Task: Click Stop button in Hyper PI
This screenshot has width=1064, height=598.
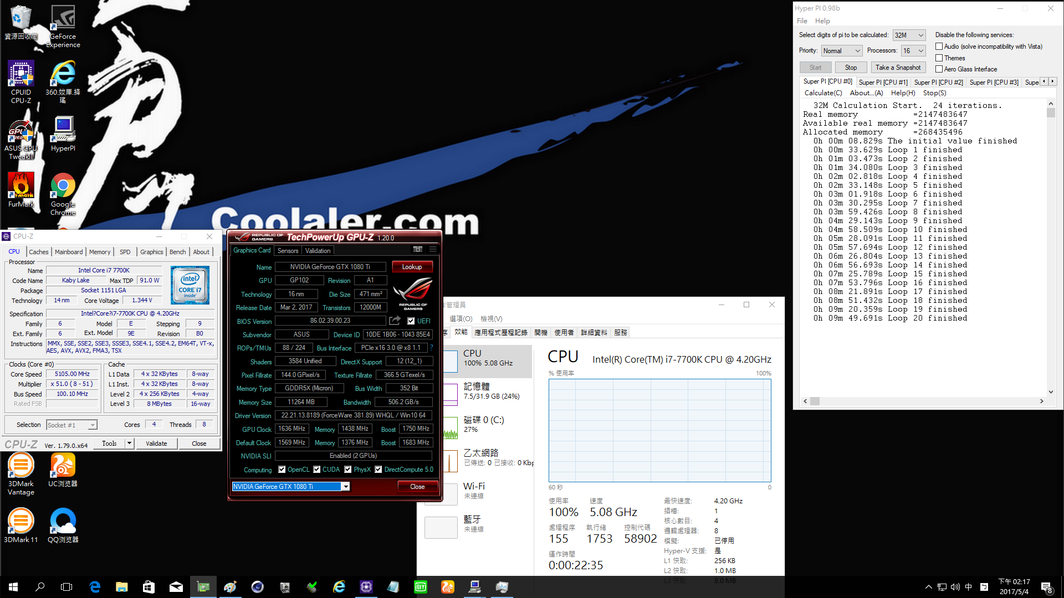Action: pyautogui.click(x=851, y=68)
